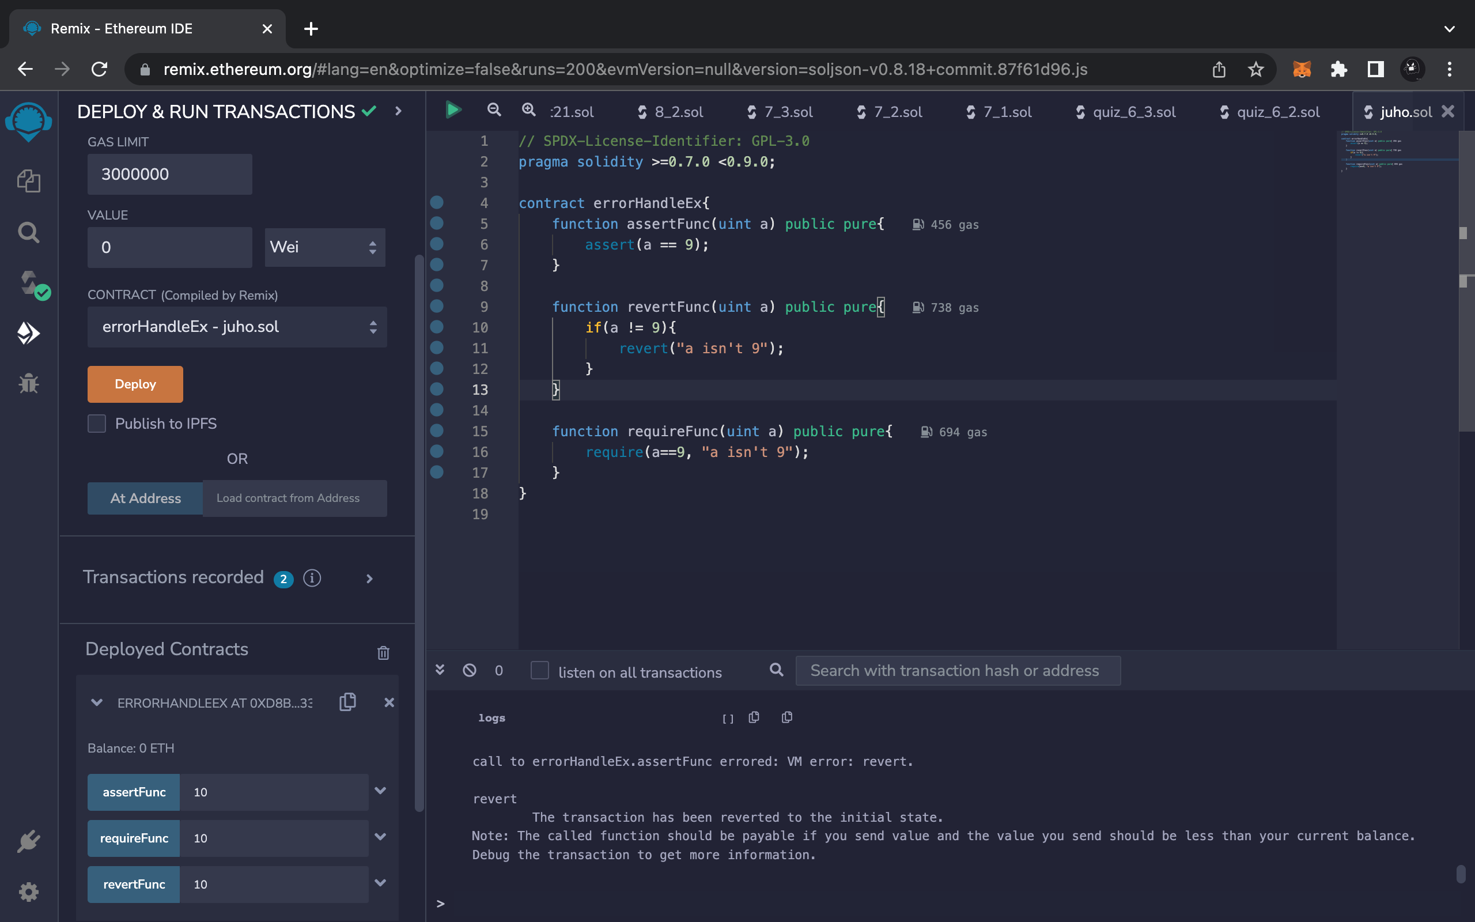Viewport: 1475px width, 922px height.
Task: Open the contract selection dropdown
Action: coord(237,327)
